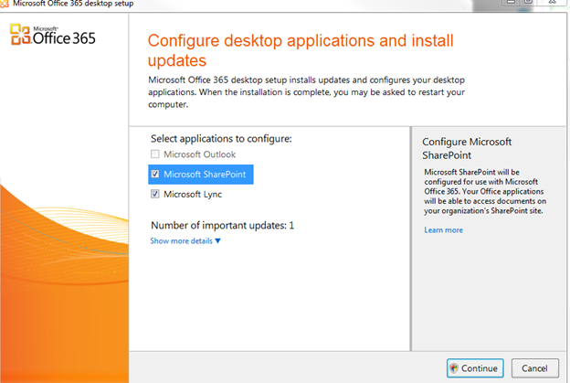The width and height of the screenshot is (570, 383).
Task: Click the Number of important updates text
Action: tap(223, 226)
